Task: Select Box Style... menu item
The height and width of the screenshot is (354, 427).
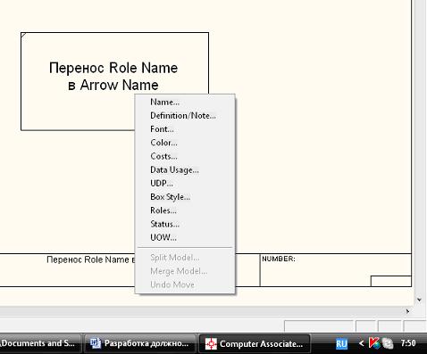Action: tap(185, 197)
